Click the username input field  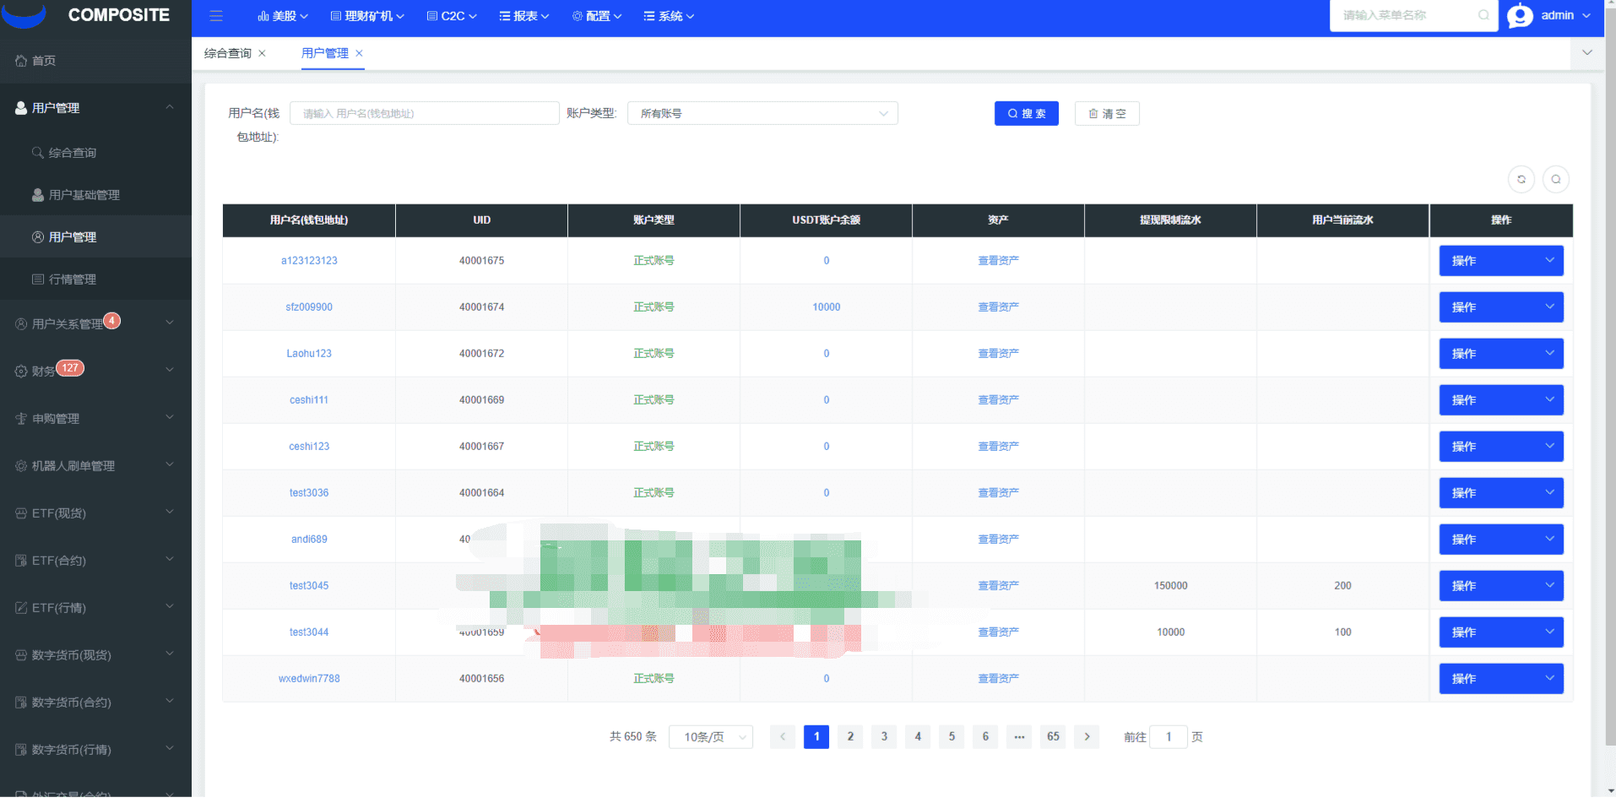coord(424,113)
